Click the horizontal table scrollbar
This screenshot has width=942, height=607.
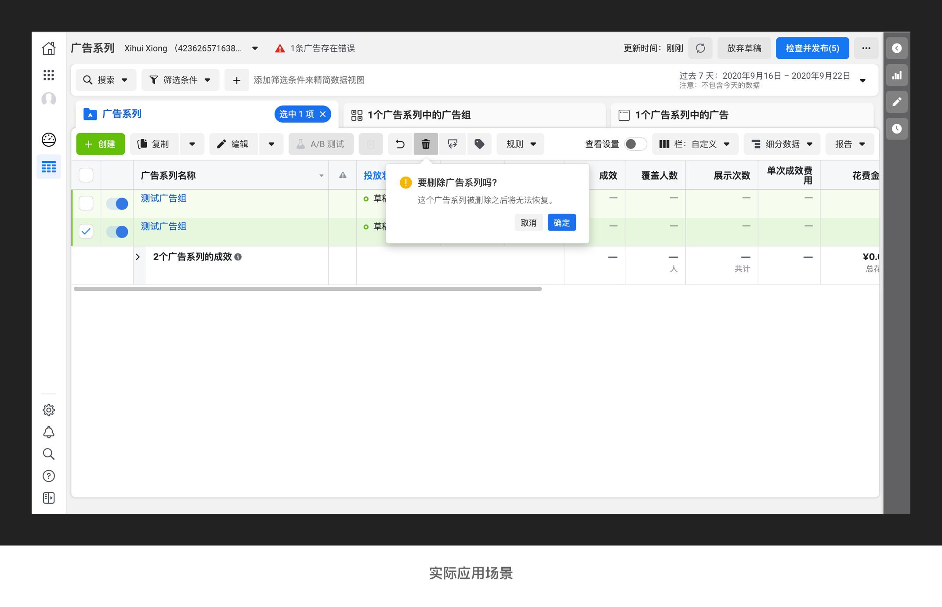click(308, 289)
